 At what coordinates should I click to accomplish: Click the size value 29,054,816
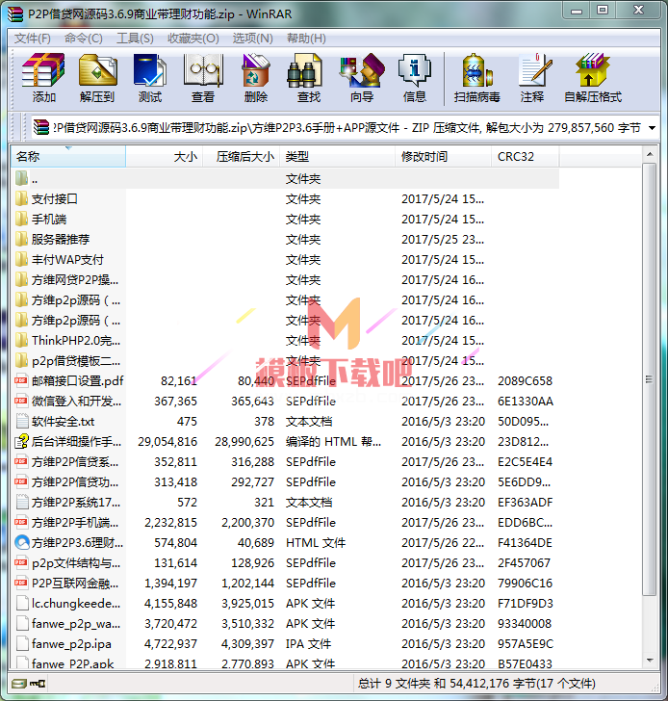pyautogui.click(x=167, y=441)
